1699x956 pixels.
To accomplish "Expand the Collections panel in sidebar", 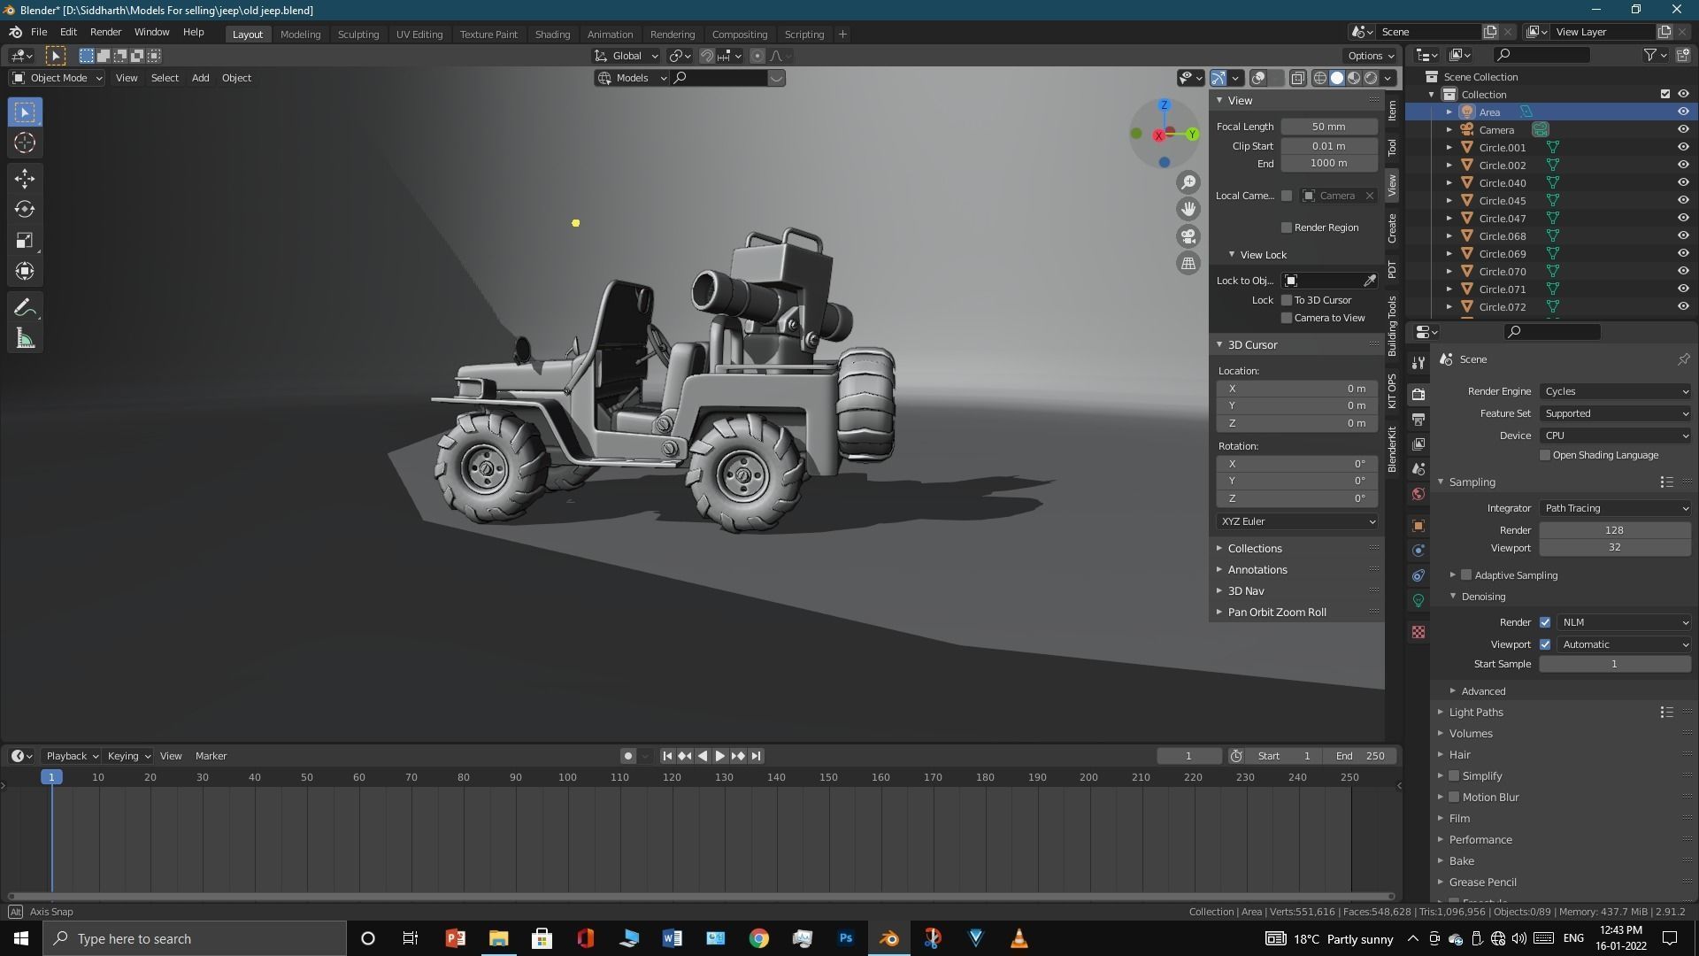I will (1254, 549).
